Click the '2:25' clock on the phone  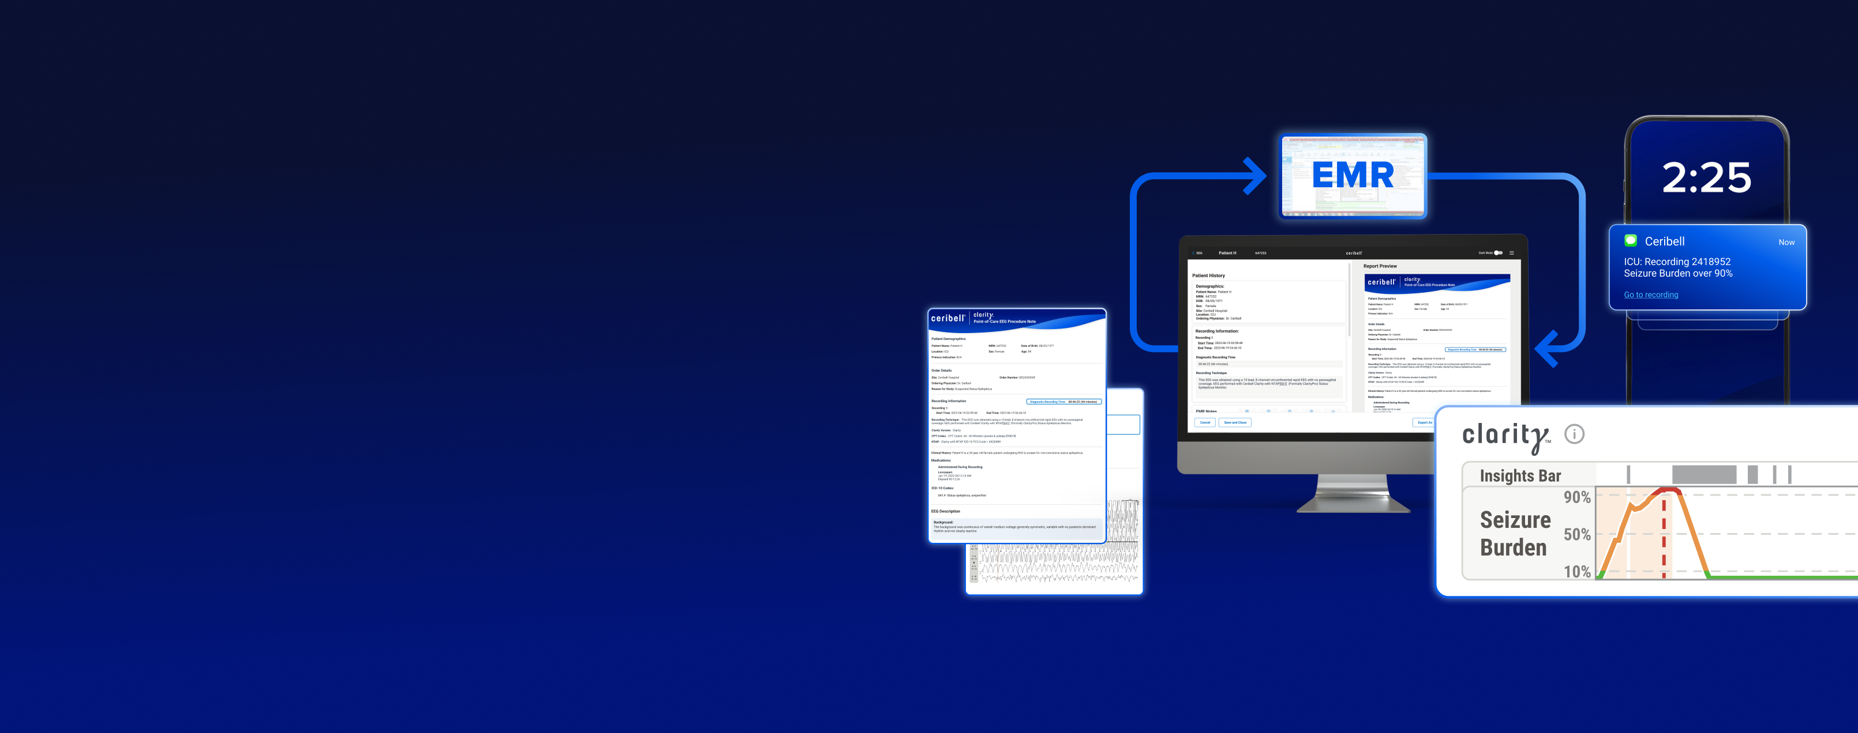click(1707, 177)
